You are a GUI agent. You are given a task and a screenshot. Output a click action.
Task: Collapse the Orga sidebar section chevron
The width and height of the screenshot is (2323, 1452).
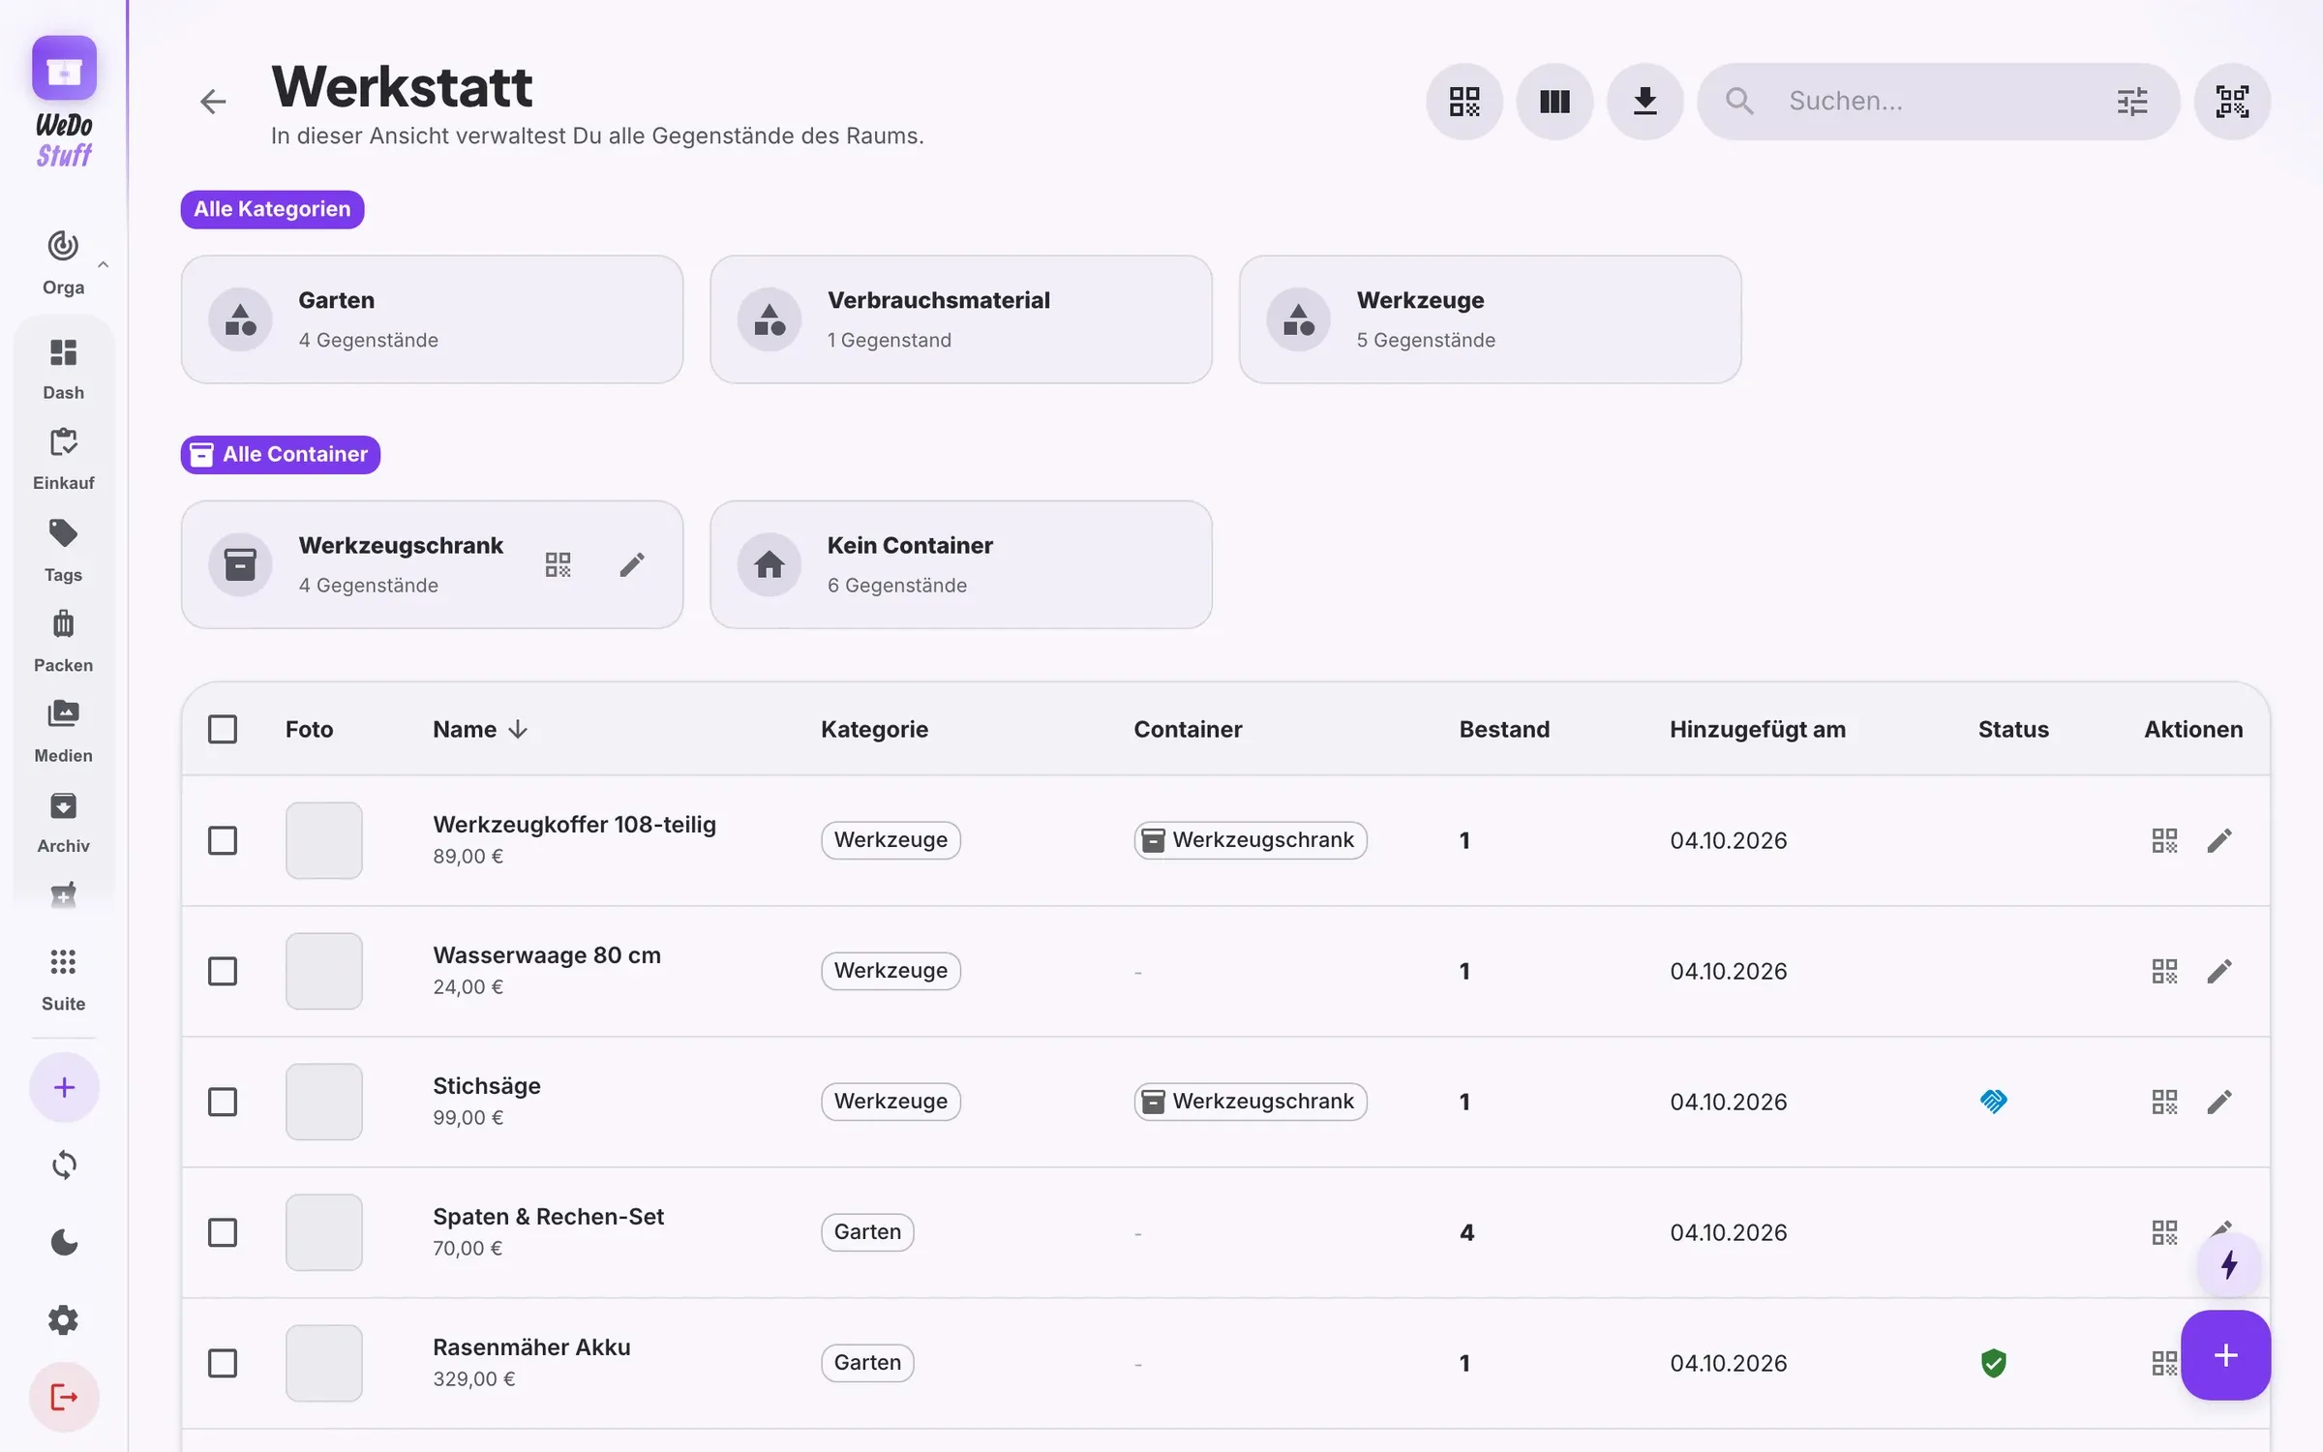pos(104,263)
